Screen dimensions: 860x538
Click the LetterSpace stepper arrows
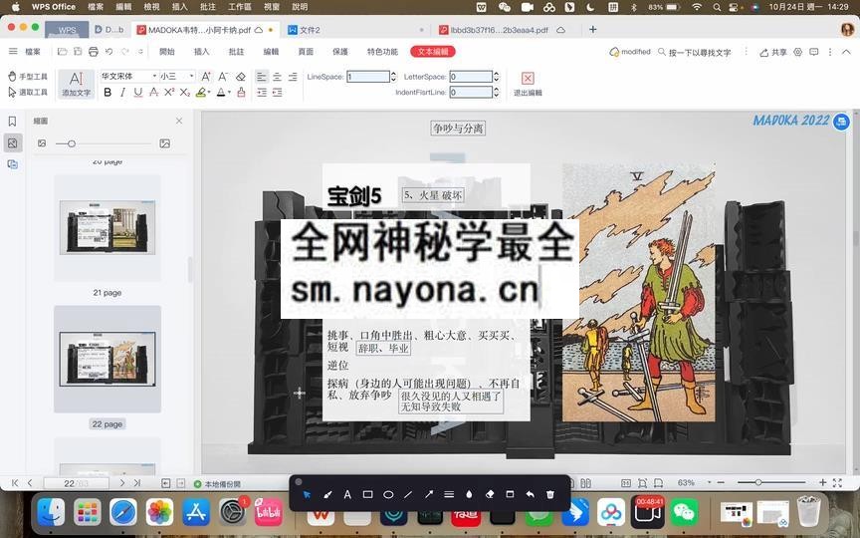point(496,77)
